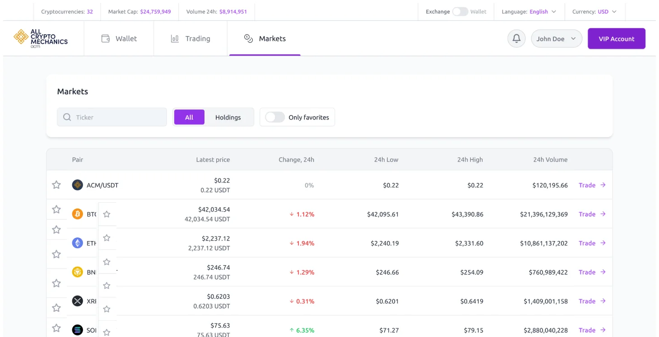Click the ACM coin icon in the first row
The width and height of the screenshot is (659, 337).
tap(77, 185)
